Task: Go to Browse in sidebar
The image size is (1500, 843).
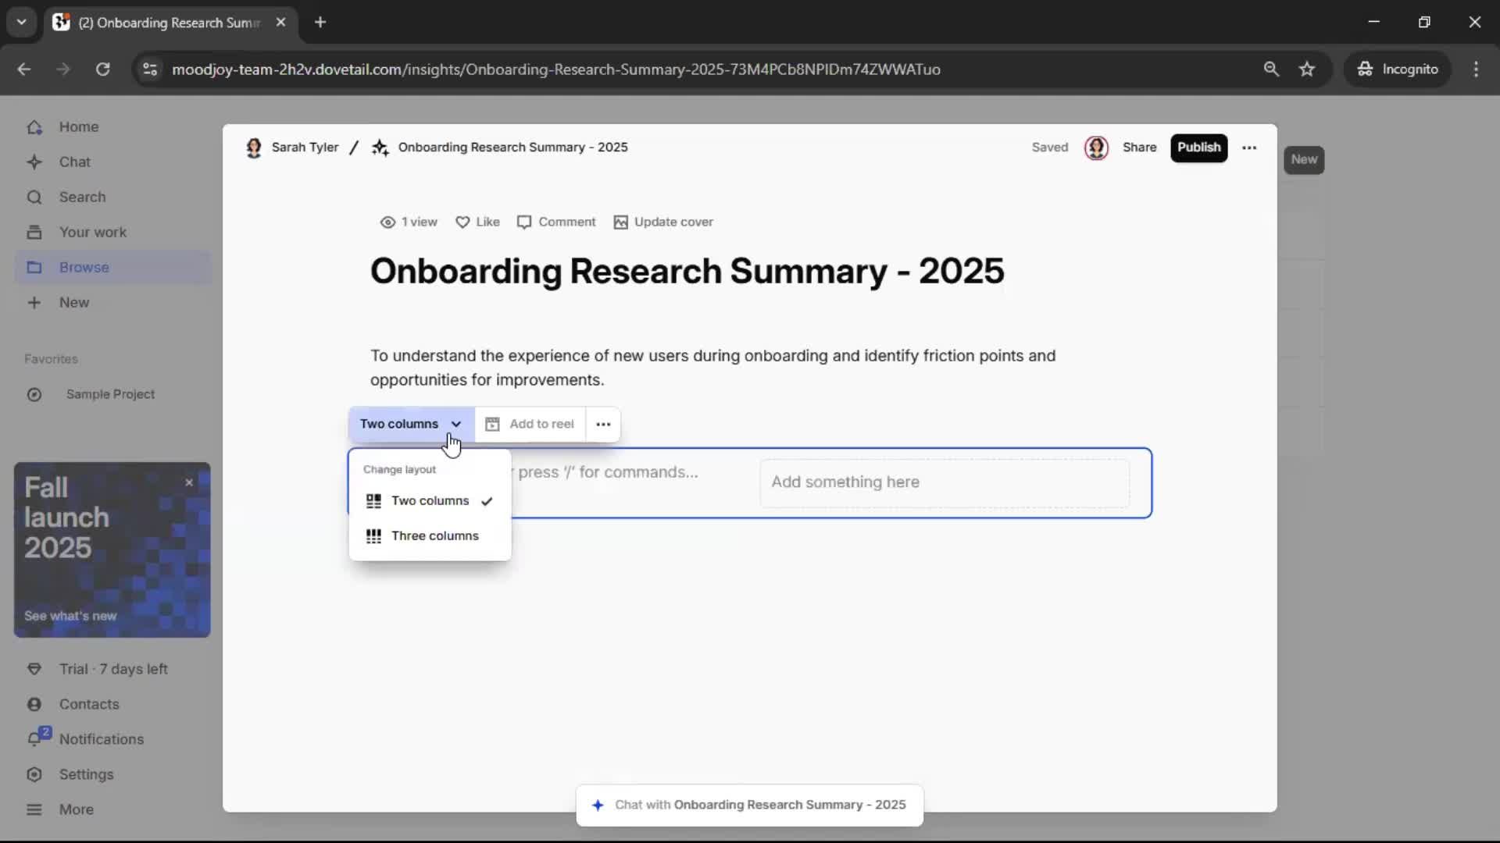Action: point(84,268)
